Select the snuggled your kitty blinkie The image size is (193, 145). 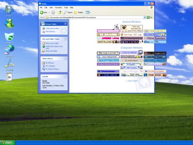132,29
